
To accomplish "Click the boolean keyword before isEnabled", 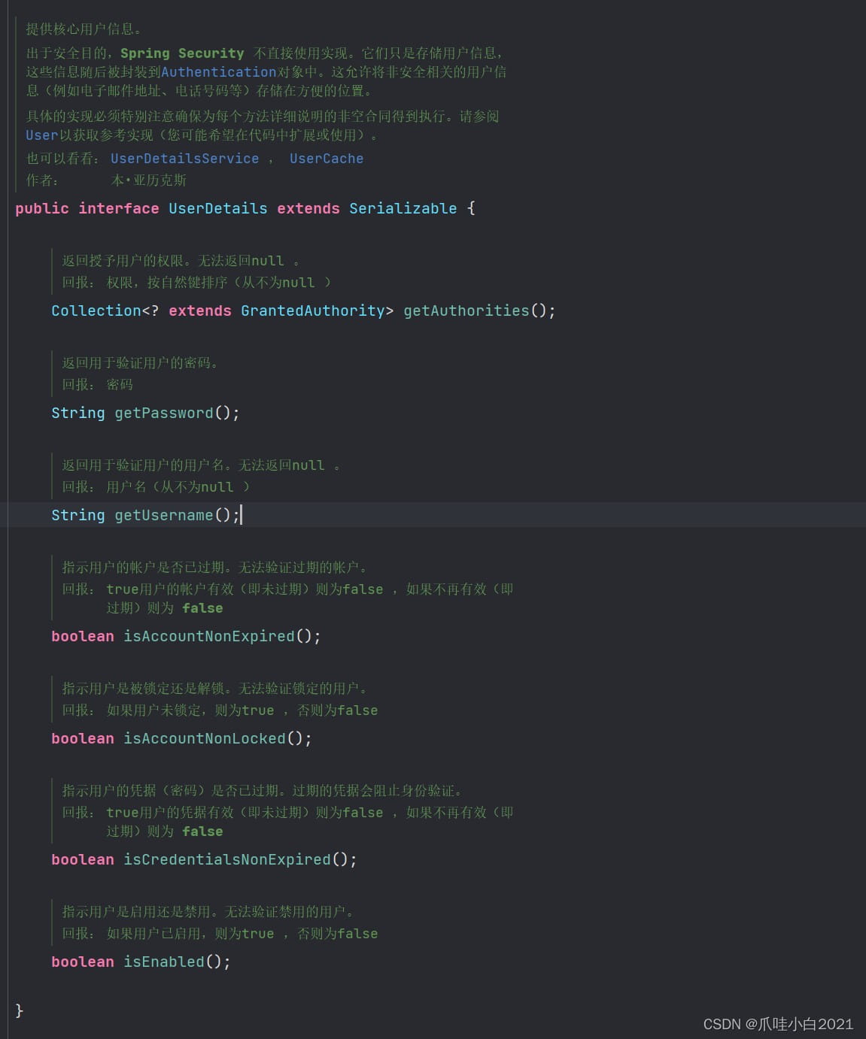I will pos(82,962).
